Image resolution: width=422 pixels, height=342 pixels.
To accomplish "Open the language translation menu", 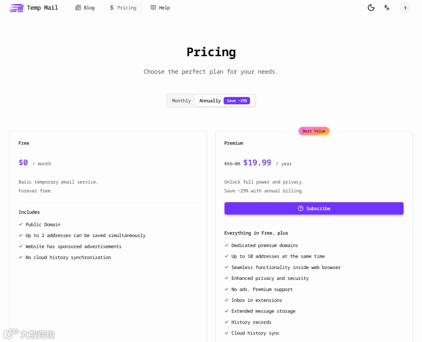I will 387,8.
